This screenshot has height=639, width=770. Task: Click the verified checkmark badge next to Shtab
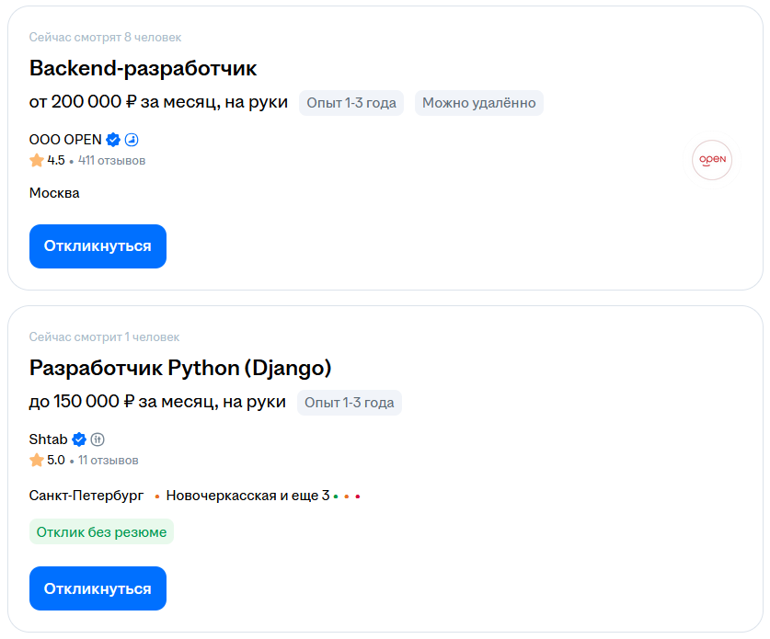point(78,439)
